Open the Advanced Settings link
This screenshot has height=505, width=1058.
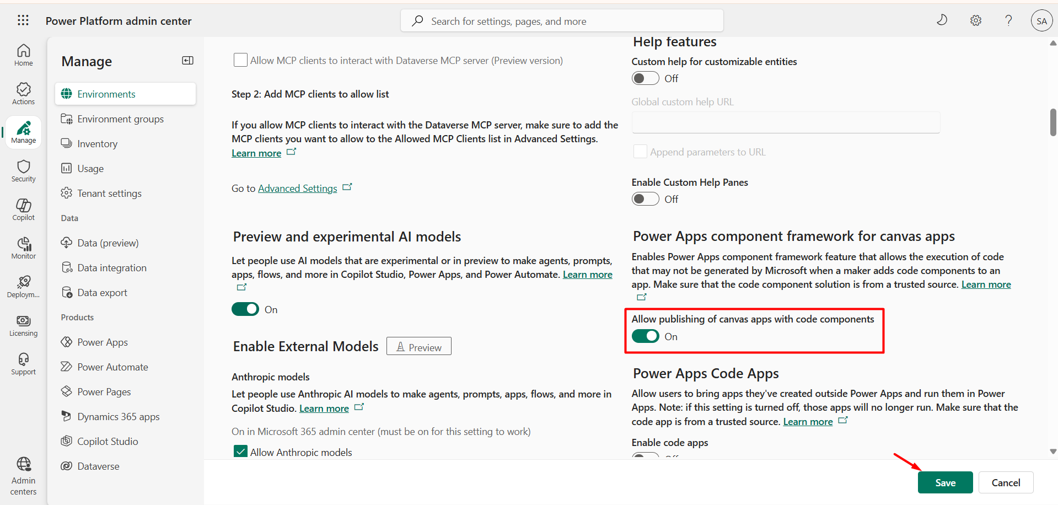pos(297,189)
